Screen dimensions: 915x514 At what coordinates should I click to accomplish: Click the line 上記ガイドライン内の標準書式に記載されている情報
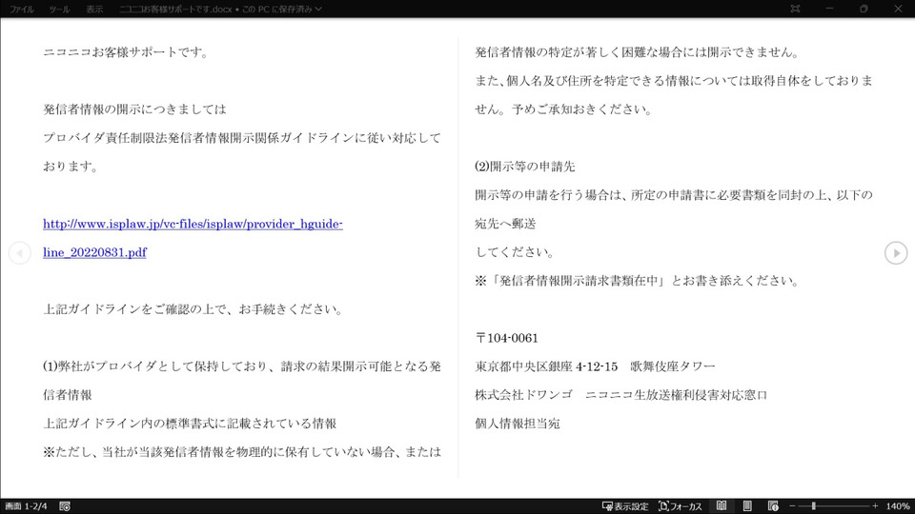tap(190, 424)
